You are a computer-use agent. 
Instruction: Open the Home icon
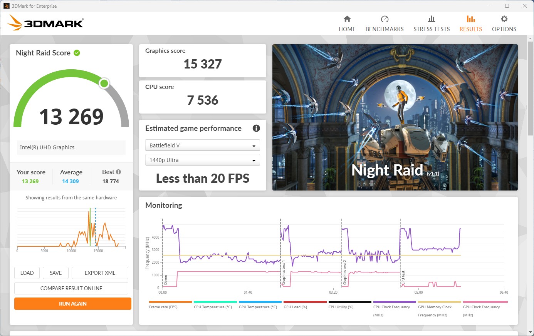click(347, 19)
